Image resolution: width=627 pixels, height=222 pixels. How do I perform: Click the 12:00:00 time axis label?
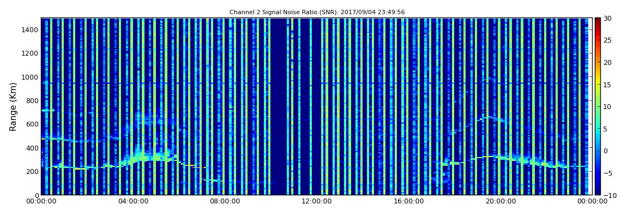316,201
